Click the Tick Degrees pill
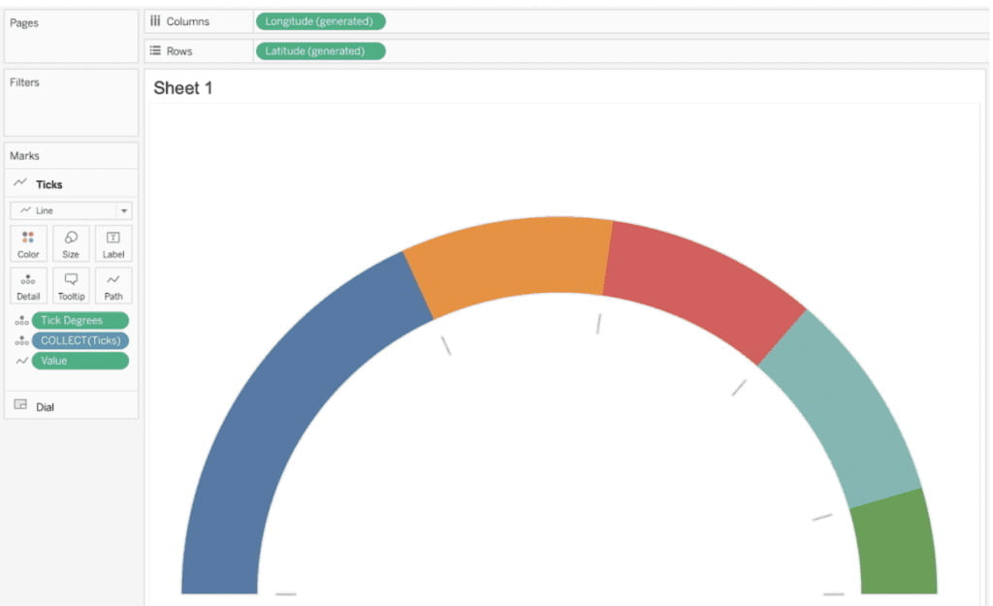The height and width of the screenshot is (606, 993). (x=80, y=321)
